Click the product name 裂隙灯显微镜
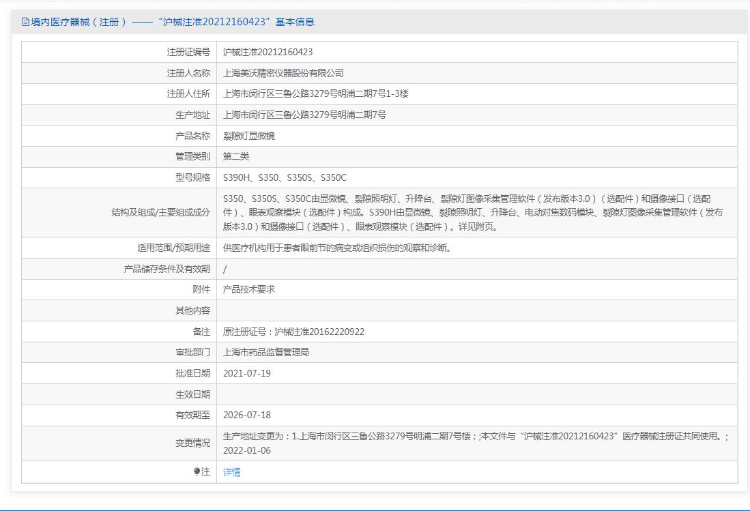Image resolution: width=750 pixels, height=511 pixels. pos(249,136)
